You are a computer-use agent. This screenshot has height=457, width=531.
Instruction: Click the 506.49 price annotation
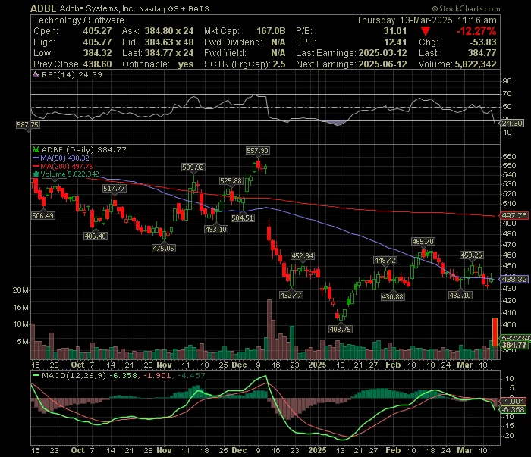pos(42,215)
